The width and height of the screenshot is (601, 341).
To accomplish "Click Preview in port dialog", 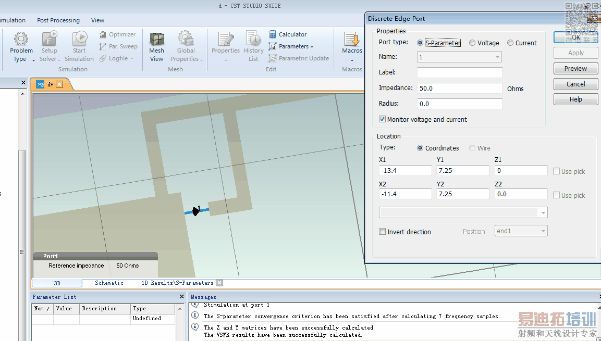I will [x=575, y=69].
